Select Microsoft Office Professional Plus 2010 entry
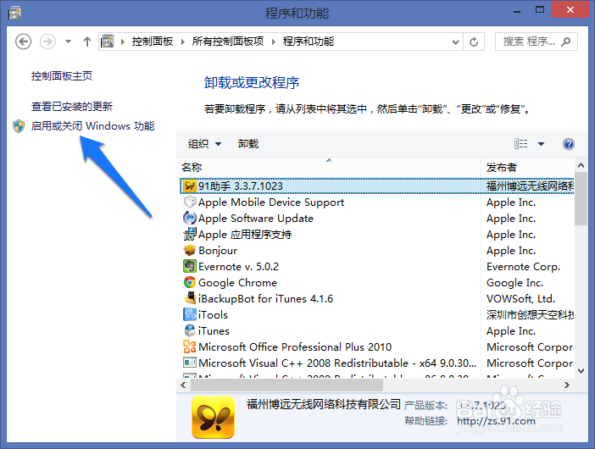595x449 pixels. (x=295, y=347)
